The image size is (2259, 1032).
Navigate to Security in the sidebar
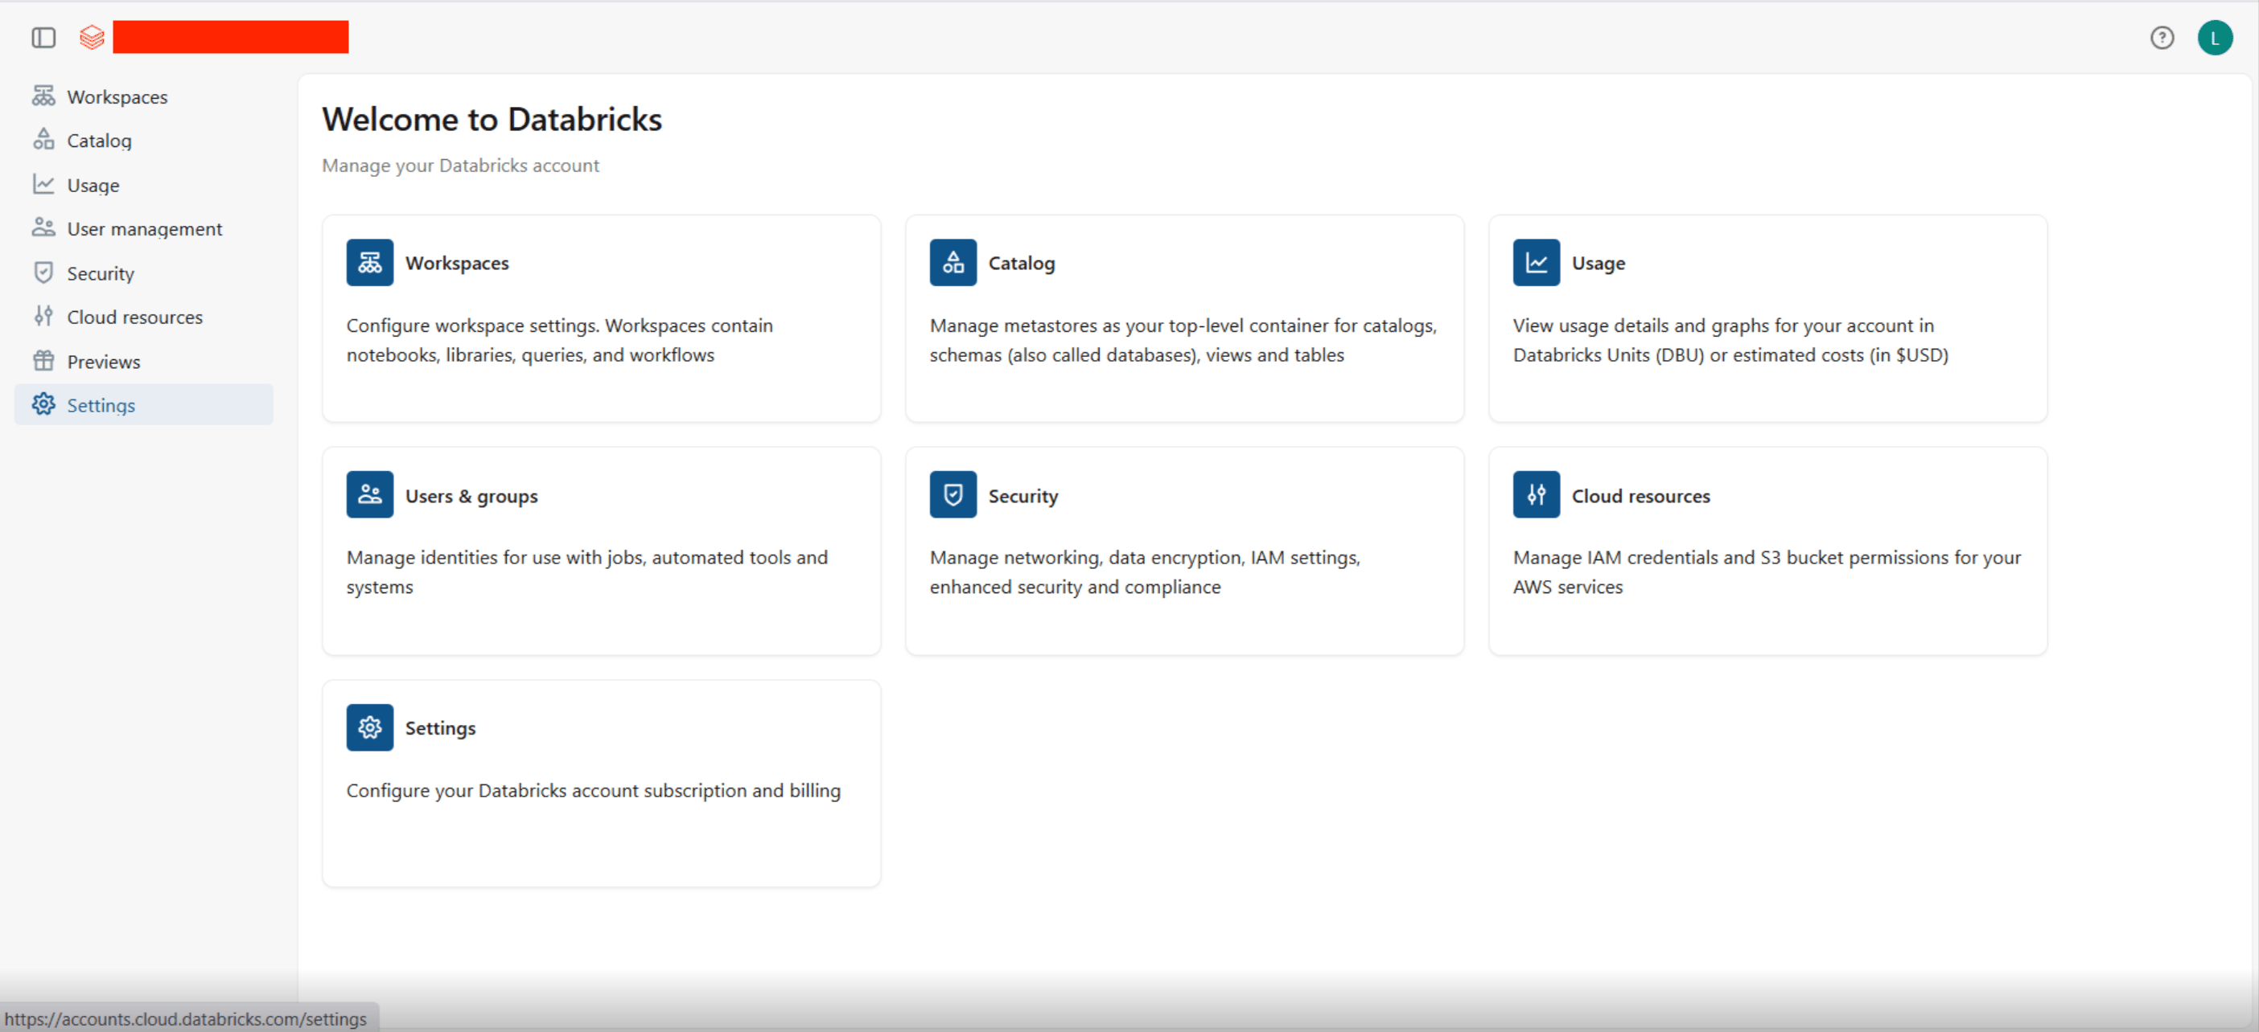143,273
